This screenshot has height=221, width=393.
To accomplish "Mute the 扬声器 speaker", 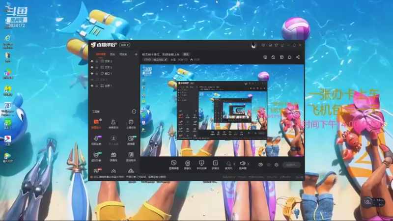I will point(242,165).
